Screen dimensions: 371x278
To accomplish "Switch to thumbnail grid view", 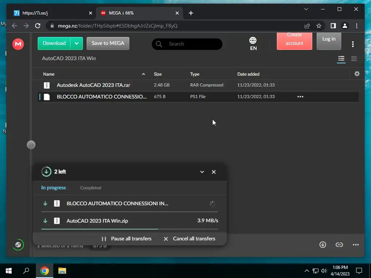I will (x=354, y=59).
